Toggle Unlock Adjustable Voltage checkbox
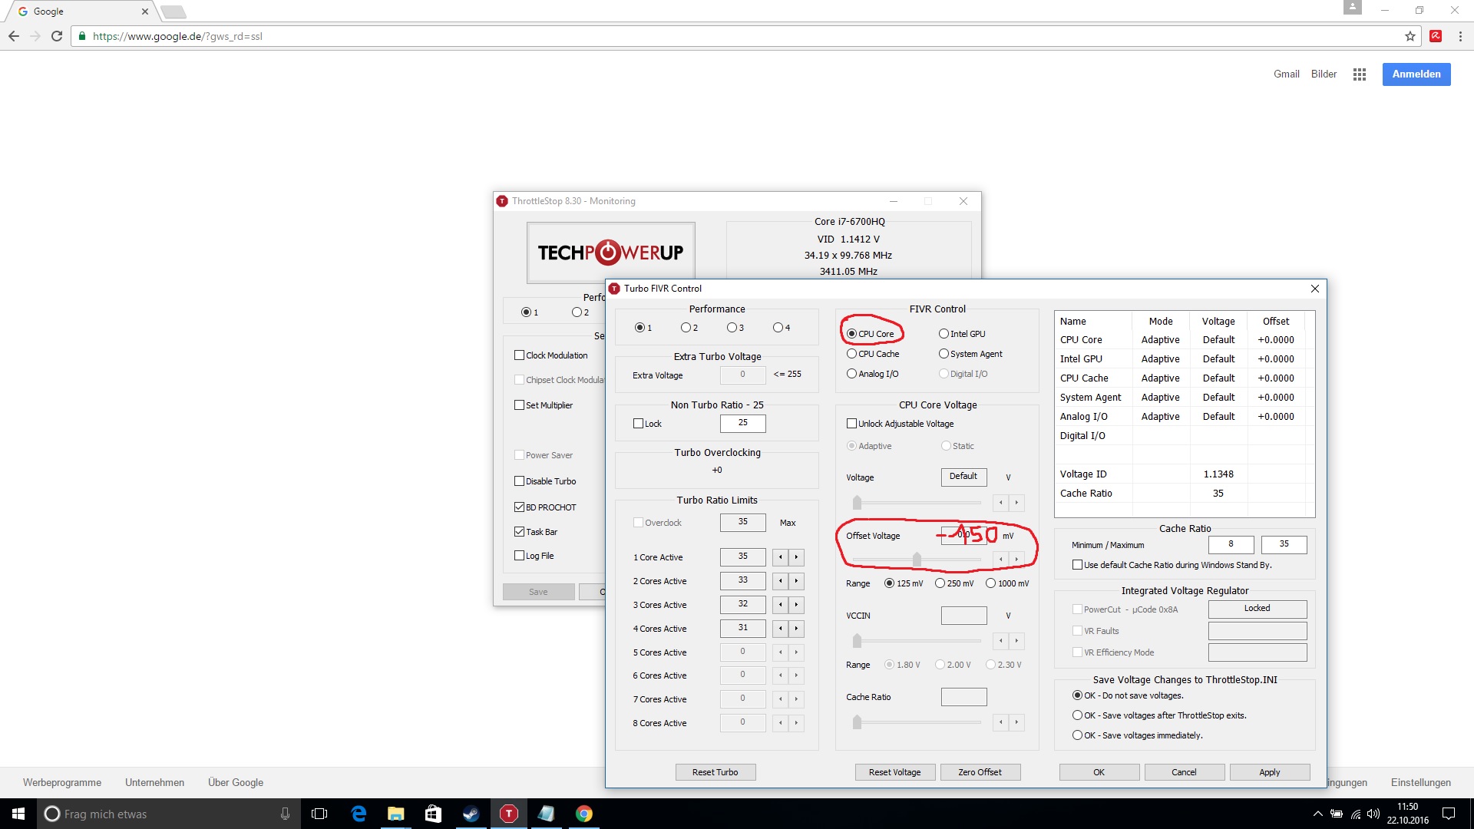The image size is (1474, 829). pyautogui.click(x=851, y=423)
